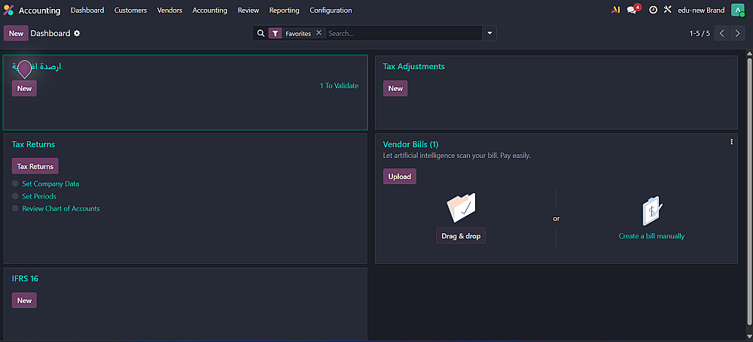Open Review Chart of Accounts step
Image resolution: width=753 pixels, height=342 pixels.
(x=61, y=209)
